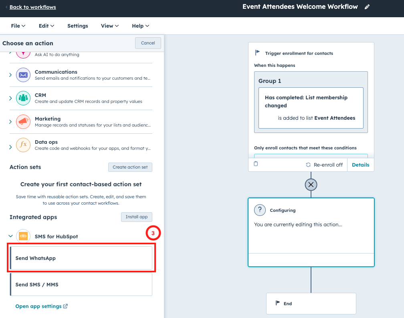
Task: Collapse the SMS for HubSpot section
Action: [x=10, y=236]
